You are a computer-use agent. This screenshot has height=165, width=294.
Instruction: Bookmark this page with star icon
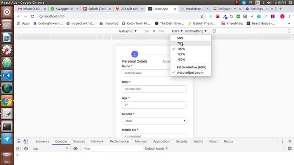pos(202,16)
